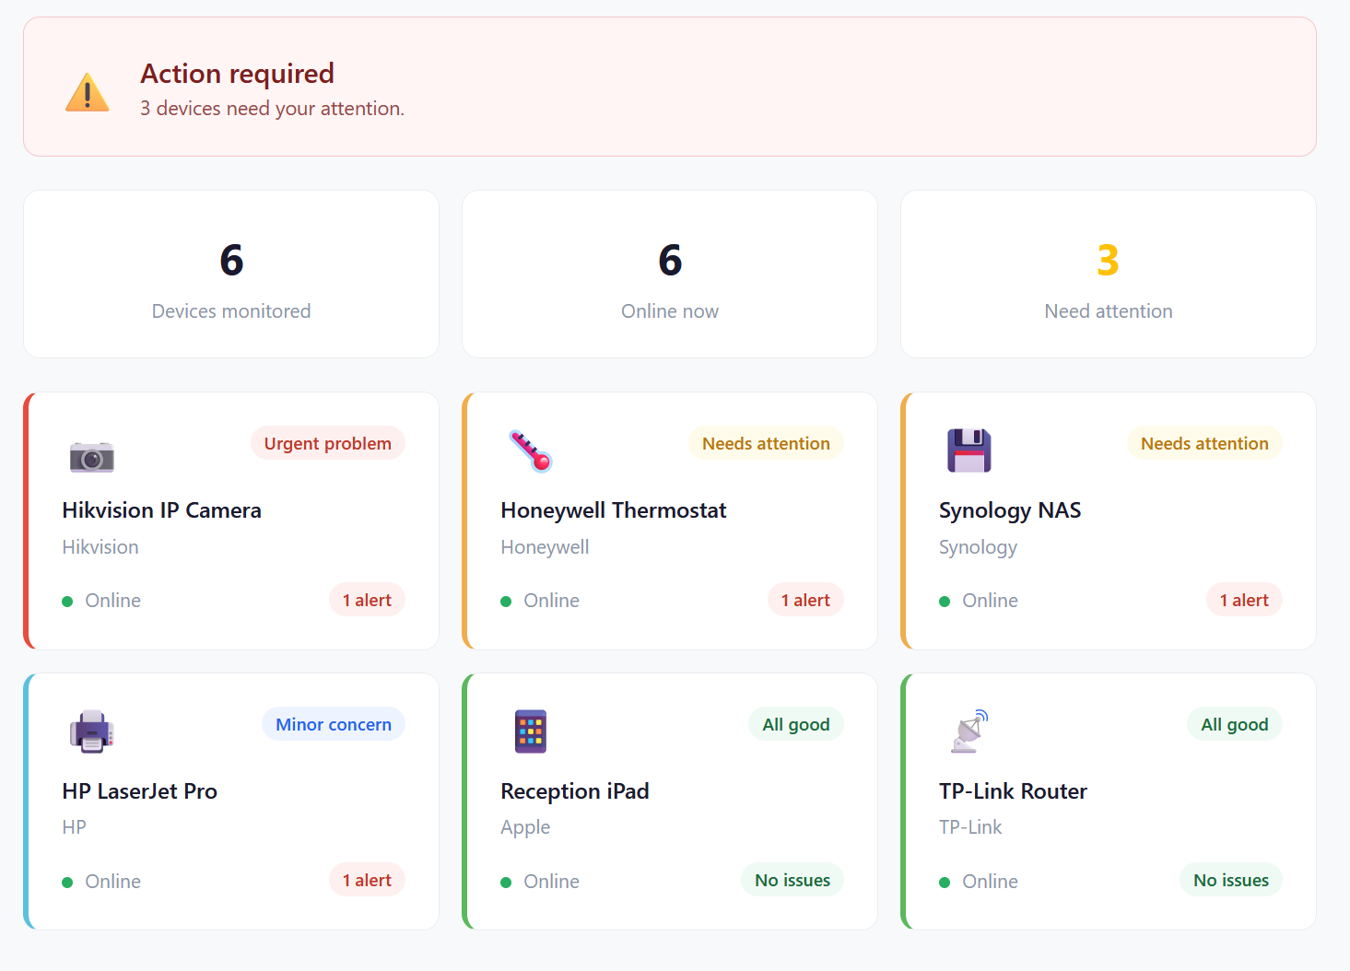
Task: Select the Honeywell Thermostat thermometer icon
Action: 530,451
